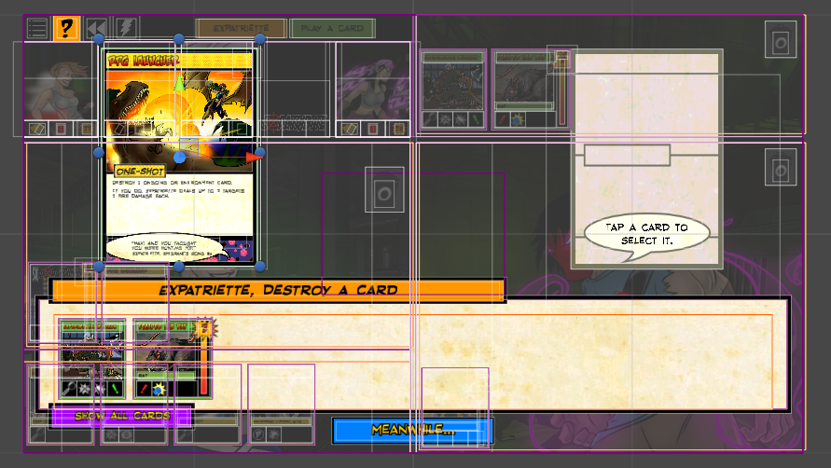The height and width of the screenshot is (468, 831).
Task: Grab the top-center blue rect handle
Action: tap(179, 39)
